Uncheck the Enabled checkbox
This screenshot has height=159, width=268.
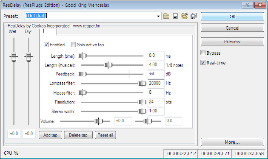coord(46,45)
